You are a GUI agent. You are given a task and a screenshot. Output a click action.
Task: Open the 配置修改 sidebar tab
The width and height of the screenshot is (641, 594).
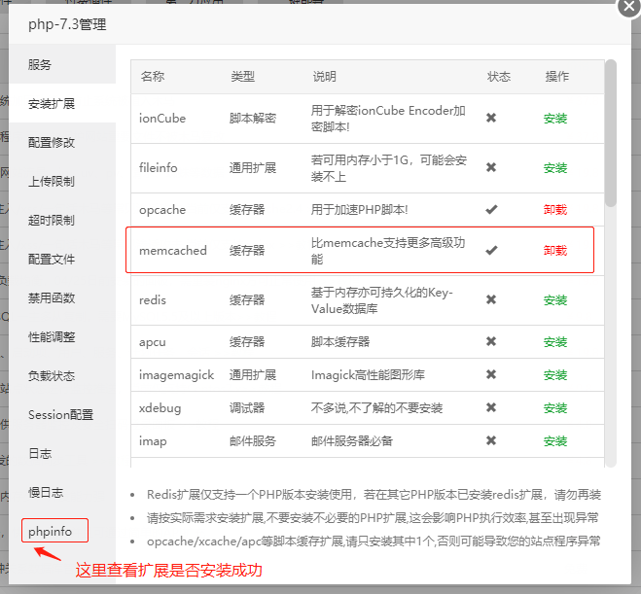(x=62, y=142)
